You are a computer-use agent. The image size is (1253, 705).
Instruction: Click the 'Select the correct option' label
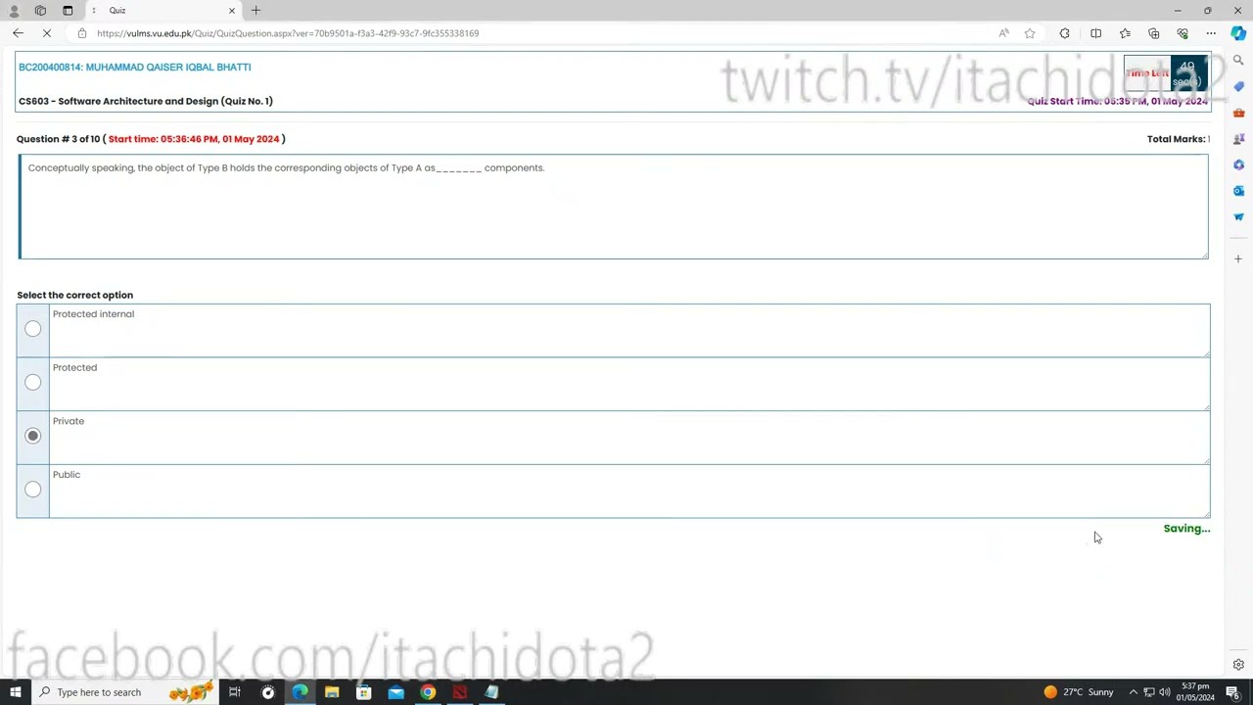pos(74,295)
